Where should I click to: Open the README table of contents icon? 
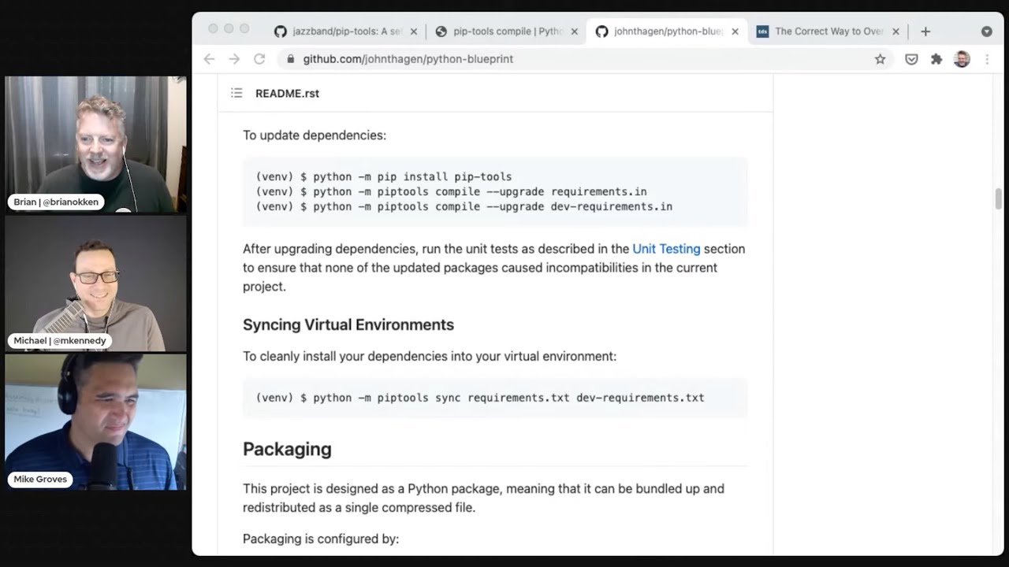coord(236,93)
